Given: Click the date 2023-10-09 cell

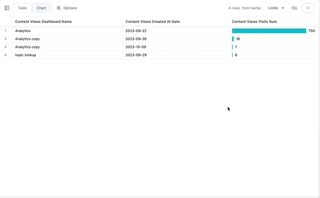Looking at the screenshot, I should pyautogui.click(x=136, y=47).
